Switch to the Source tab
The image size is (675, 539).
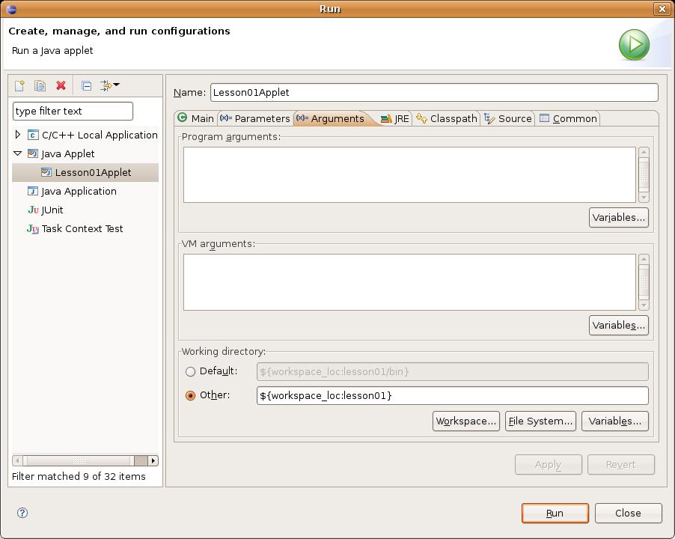(x=508, y=118)
